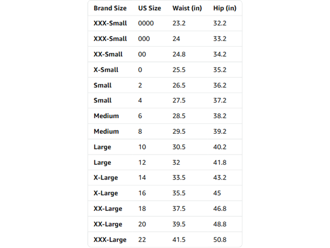
Task: Click the hip value 48.8
Action: tap(220, 224)
